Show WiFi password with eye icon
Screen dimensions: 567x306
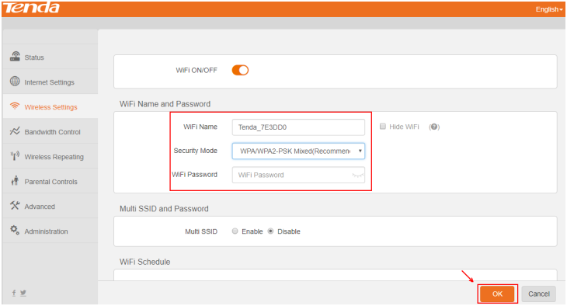pyautogui.click(x=357, y=175)
